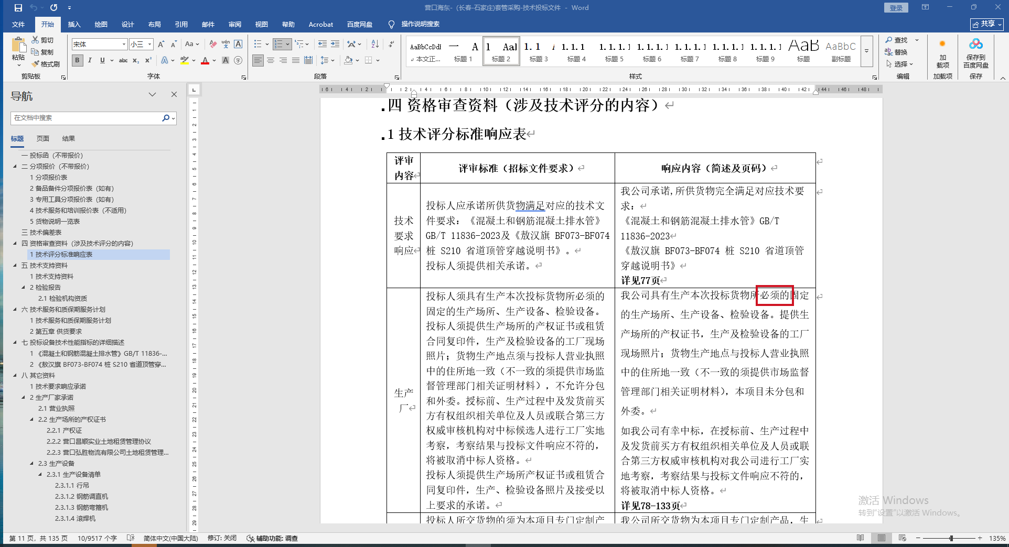Switch to 页面 tab in navigation pane

(43, 139)
